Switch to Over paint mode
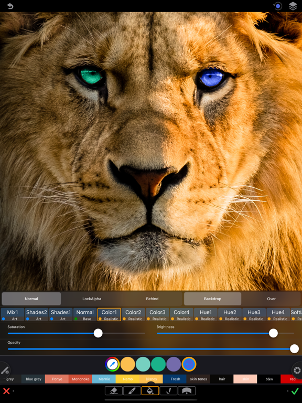 272,299
